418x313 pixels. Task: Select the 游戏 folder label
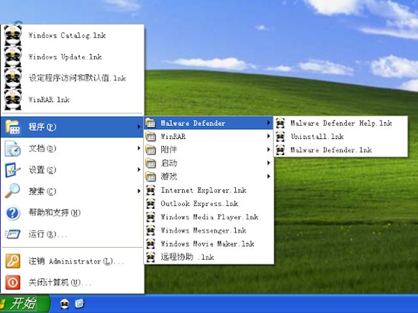click(169, 176)
